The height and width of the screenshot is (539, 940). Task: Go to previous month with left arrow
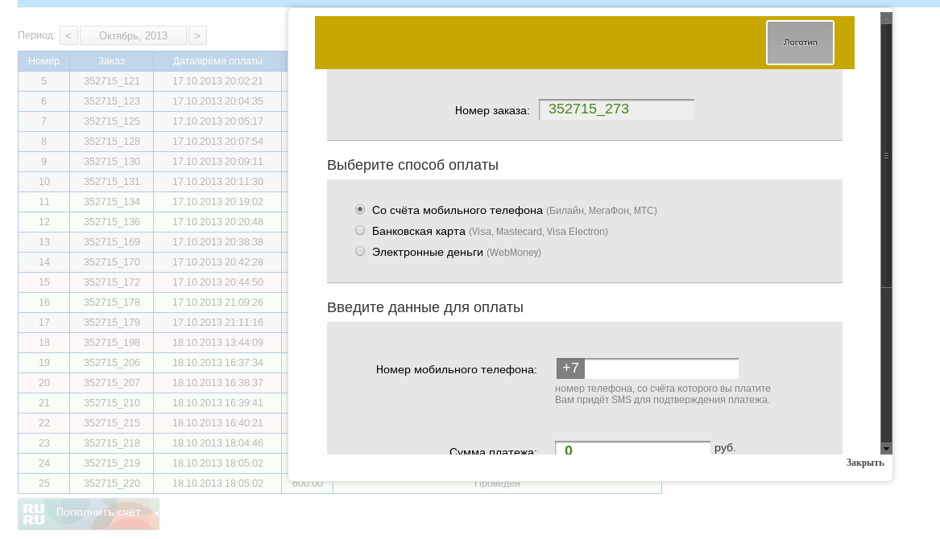tap(69, 35)
